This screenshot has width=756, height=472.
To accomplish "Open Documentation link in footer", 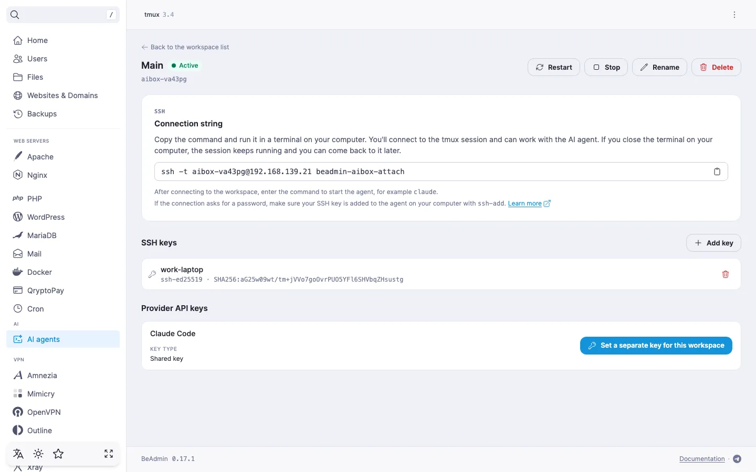I will [x=702, y=459].
